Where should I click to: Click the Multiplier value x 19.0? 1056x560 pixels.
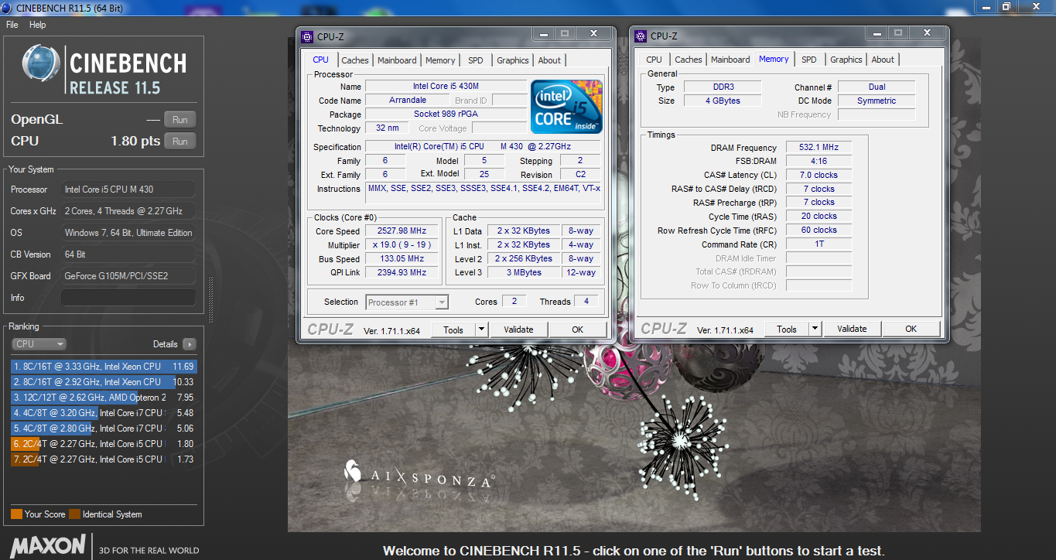402,245
